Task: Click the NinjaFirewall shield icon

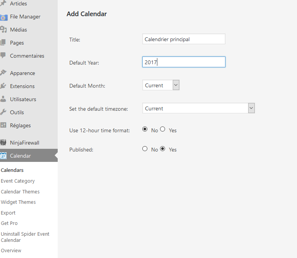Action: click(3, 142)
